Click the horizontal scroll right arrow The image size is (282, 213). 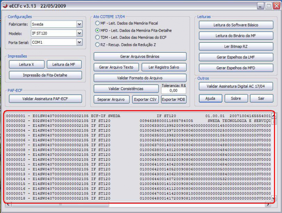pos(268,205)
